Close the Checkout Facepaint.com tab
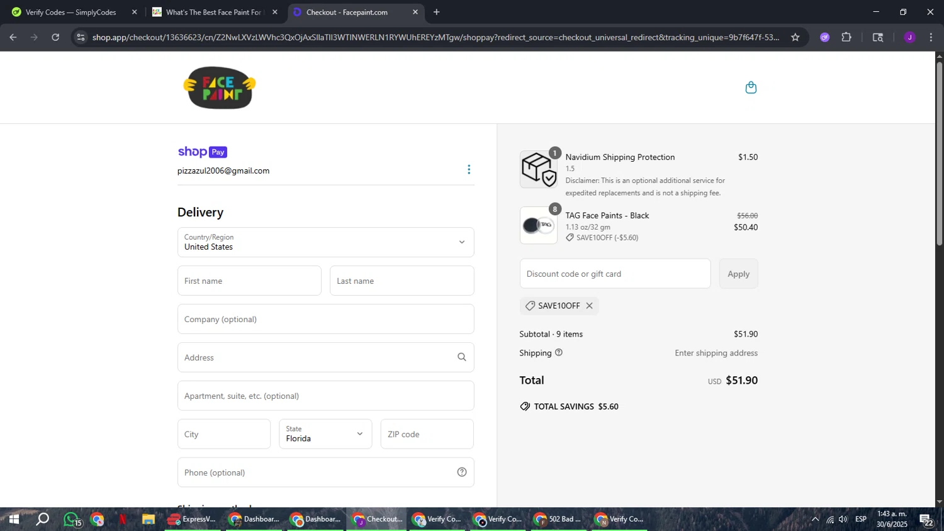The height and width of the screenshot is (531, 944). click(x=415, y=12)
